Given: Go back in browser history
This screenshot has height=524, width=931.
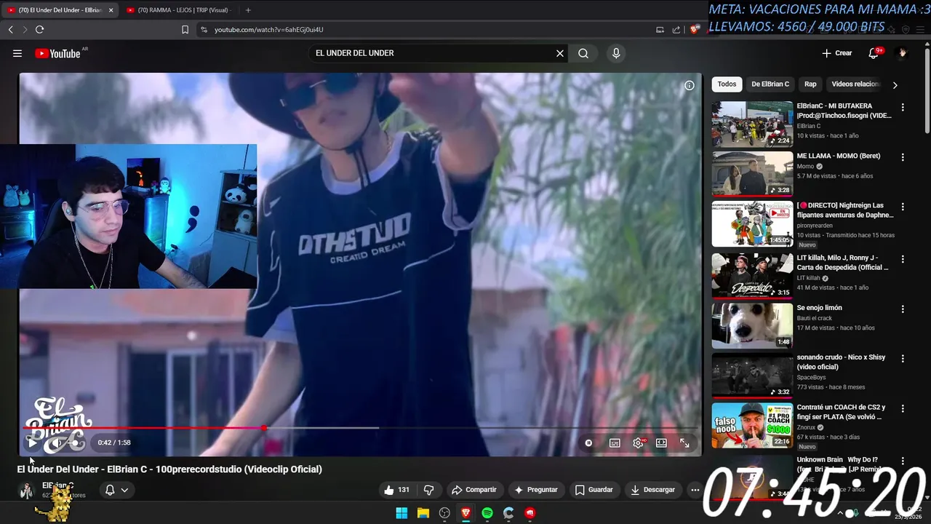Looking at the screenshot, I should 10,30.
